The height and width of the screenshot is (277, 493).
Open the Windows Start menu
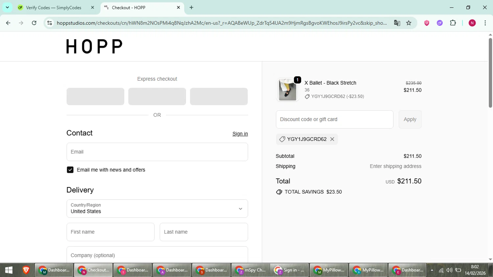[9, 270]
